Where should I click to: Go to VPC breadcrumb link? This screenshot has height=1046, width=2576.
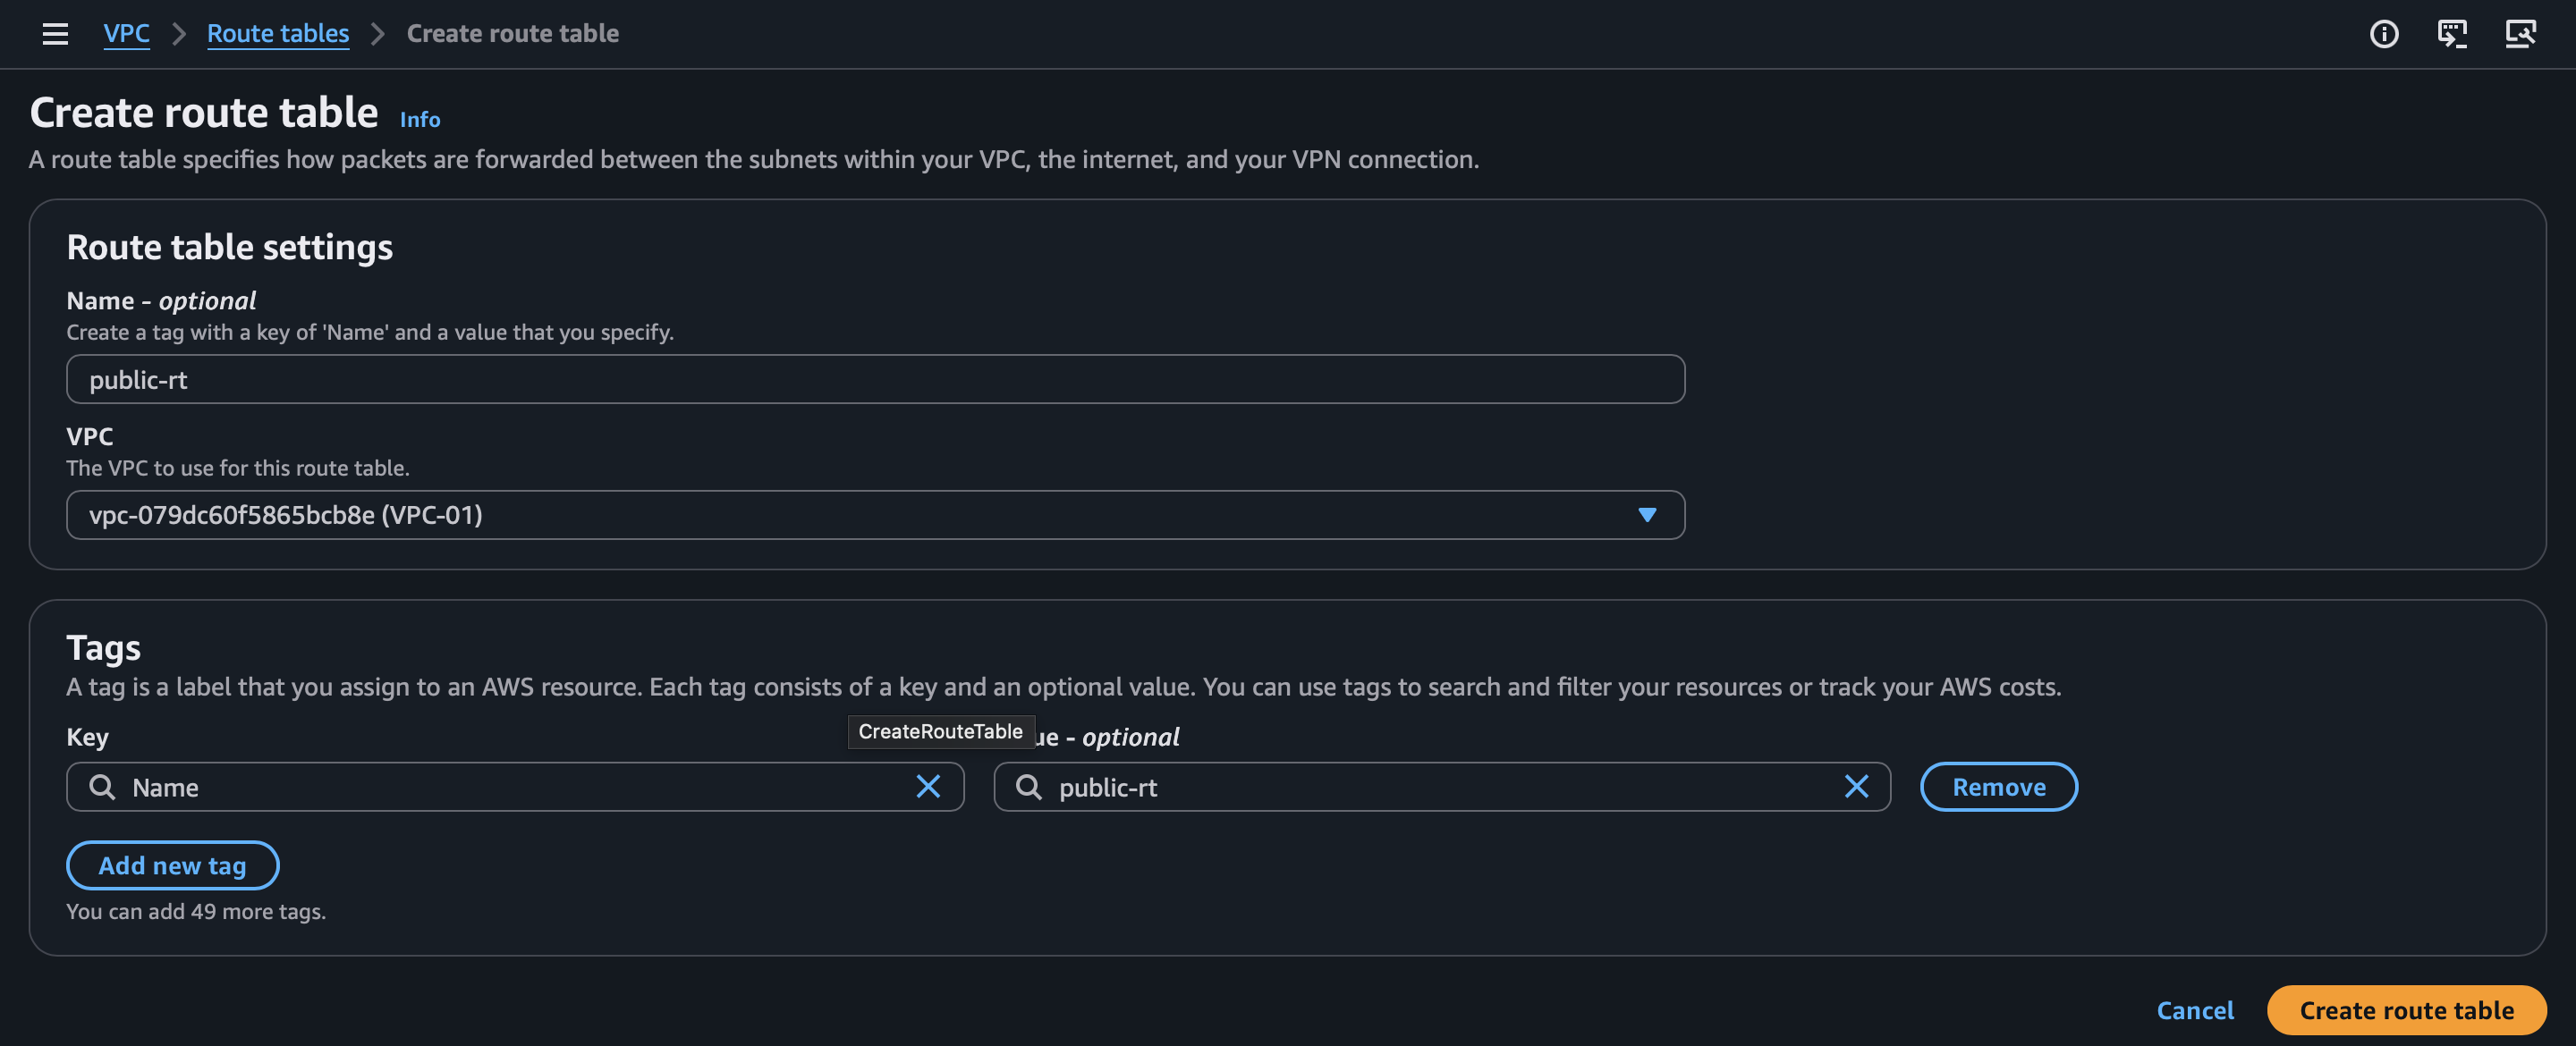point(126,34)
